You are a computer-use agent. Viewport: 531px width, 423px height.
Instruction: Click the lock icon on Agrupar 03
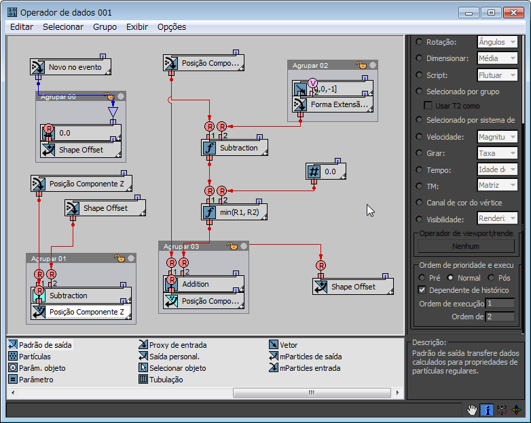click(x=232, y=246)
